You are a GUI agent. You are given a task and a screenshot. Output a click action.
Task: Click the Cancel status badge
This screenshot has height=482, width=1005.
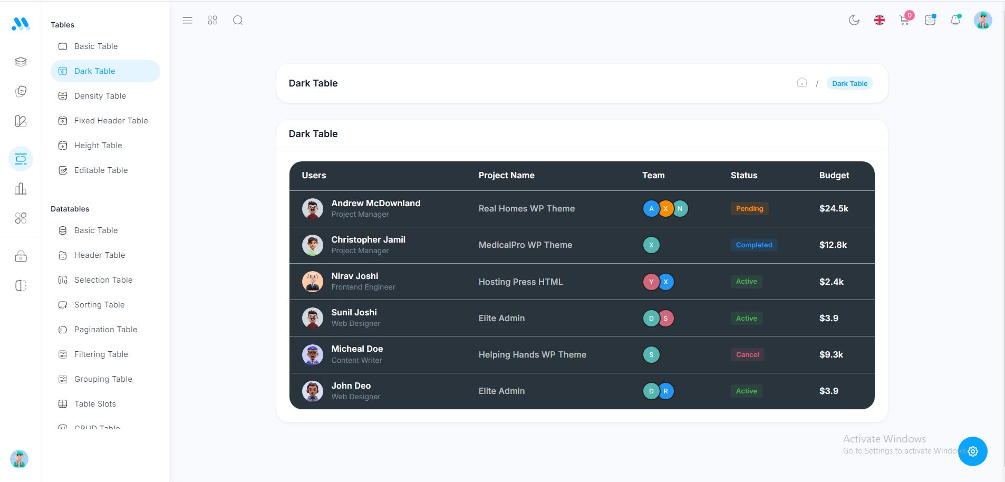pyautogui.click(x=747, y=354)
